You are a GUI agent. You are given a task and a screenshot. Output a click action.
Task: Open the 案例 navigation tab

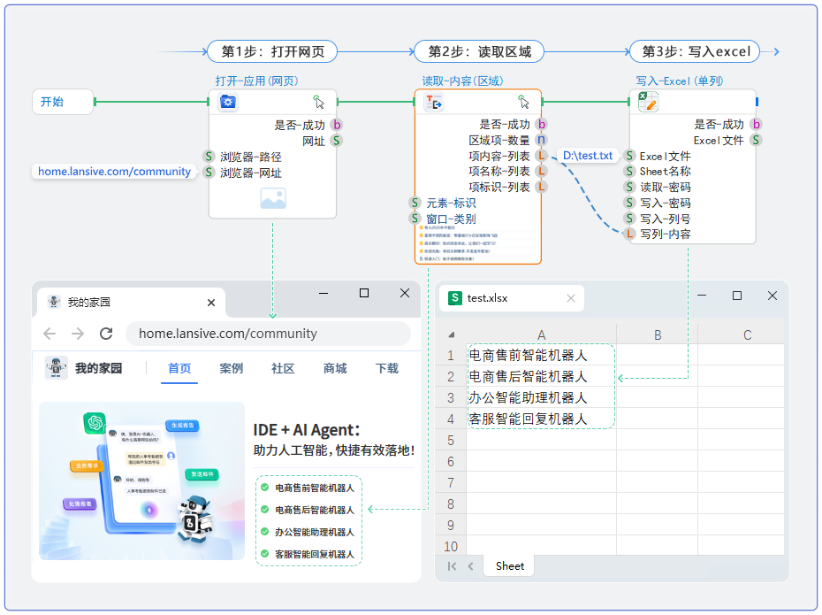point(232,368)
